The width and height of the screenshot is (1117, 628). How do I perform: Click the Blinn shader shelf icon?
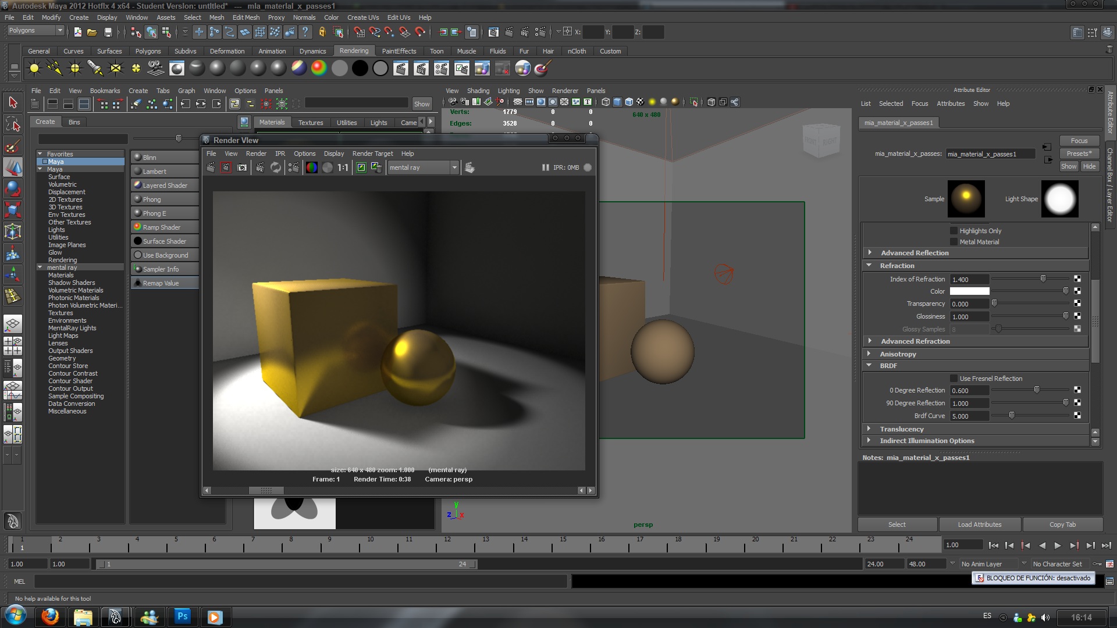(x=217, y=69)
